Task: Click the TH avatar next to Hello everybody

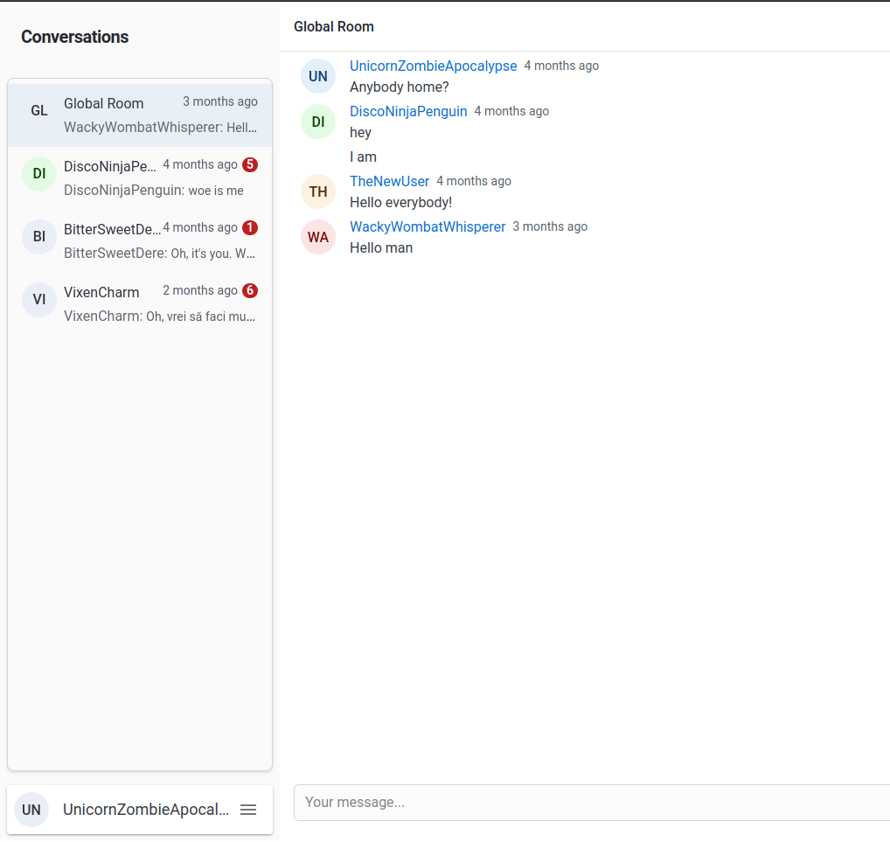Action: coord(318,191)
